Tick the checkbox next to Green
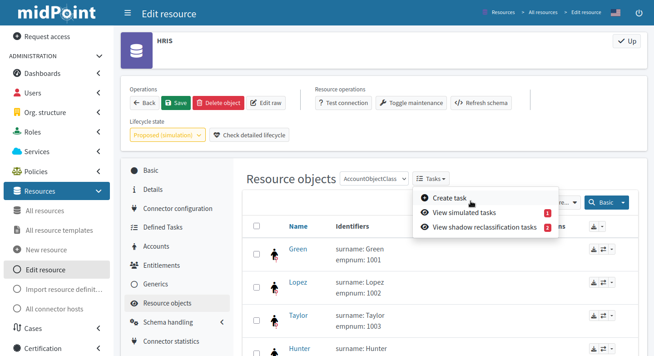 click(257, 254)
